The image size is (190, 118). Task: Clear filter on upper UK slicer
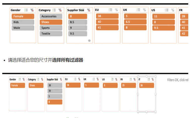[x=144, y=10]
